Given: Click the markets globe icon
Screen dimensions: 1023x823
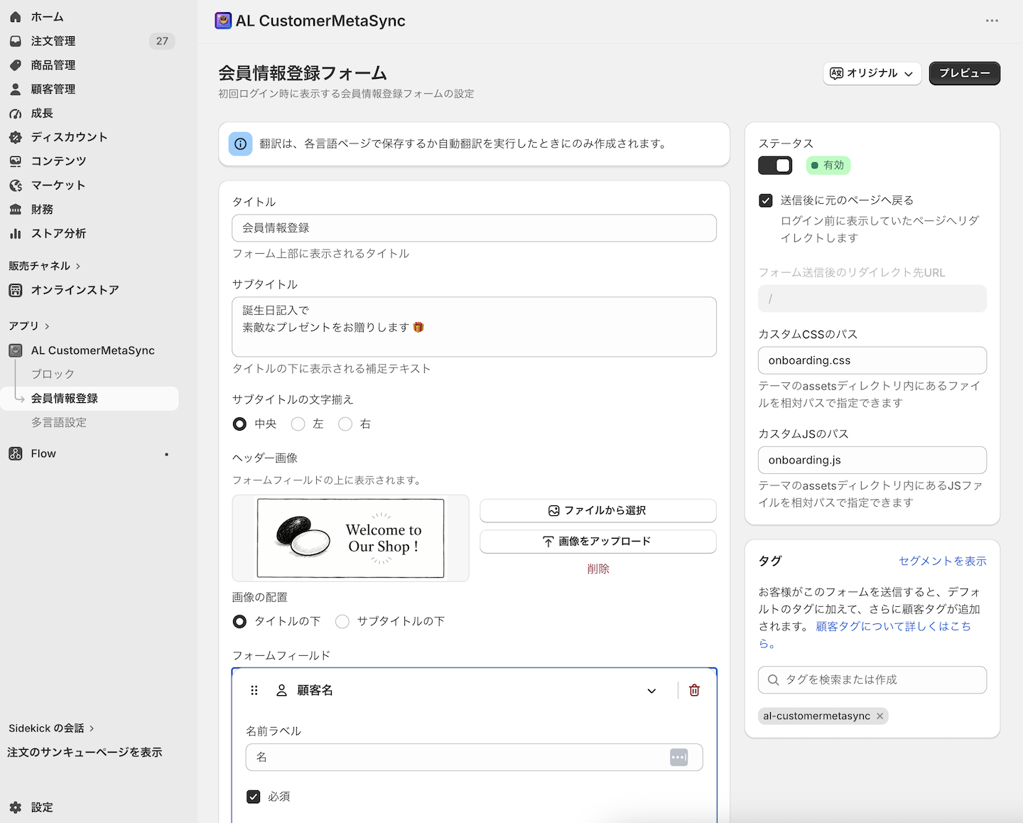Looking at the screenshot, I should point(16,185).
